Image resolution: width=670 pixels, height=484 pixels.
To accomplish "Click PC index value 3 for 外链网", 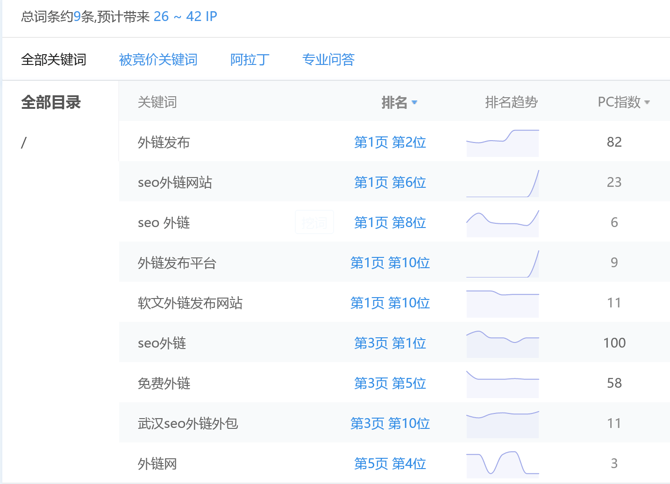I will (614, 464).
